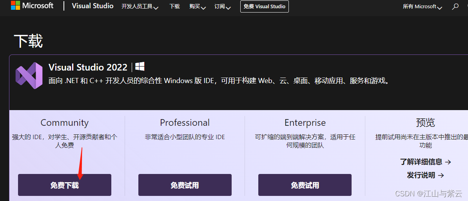
Task: Click the Visual Studio 2022 title
Action: (88, 67)
